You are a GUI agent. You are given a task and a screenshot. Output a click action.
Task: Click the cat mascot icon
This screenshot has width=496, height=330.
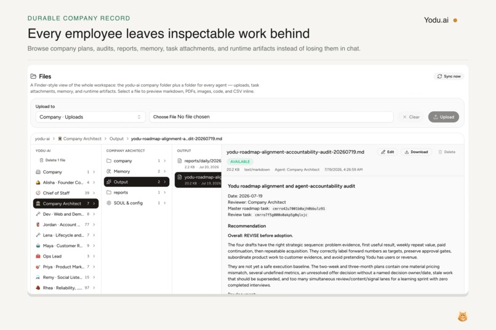point(463,316)
